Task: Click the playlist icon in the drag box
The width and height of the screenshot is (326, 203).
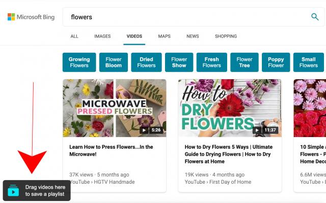Action: pyautogui.click(x=13, y=191)
